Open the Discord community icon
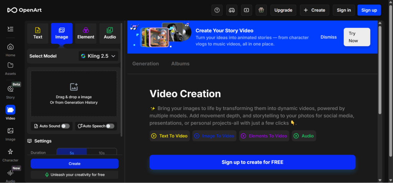Image resolution: width=393 pixels, height=183 pixels. [x=232, y=10]
